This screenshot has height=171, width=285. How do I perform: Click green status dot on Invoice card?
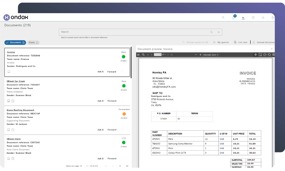point(124,57)
